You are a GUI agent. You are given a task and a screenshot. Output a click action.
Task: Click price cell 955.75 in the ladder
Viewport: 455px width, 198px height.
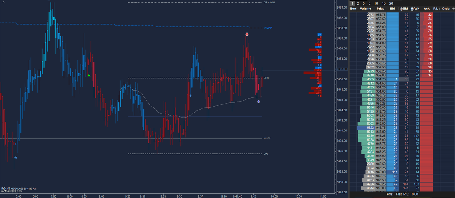click(381, 14)
